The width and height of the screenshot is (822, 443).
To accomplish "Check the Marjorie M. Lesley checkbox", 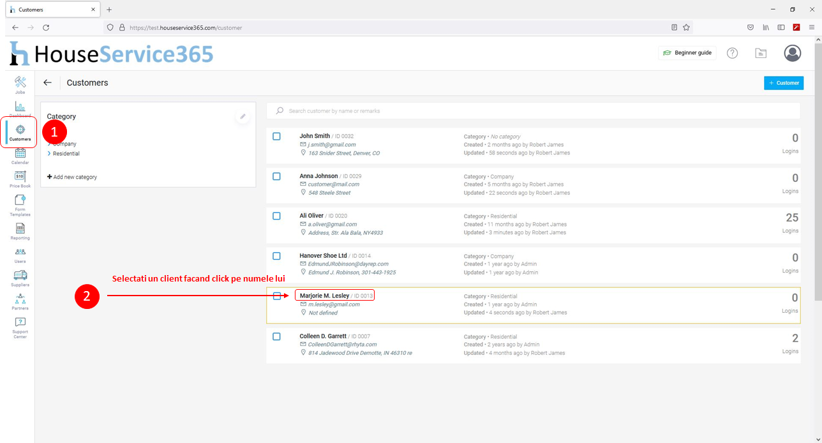I will point(276,296).
